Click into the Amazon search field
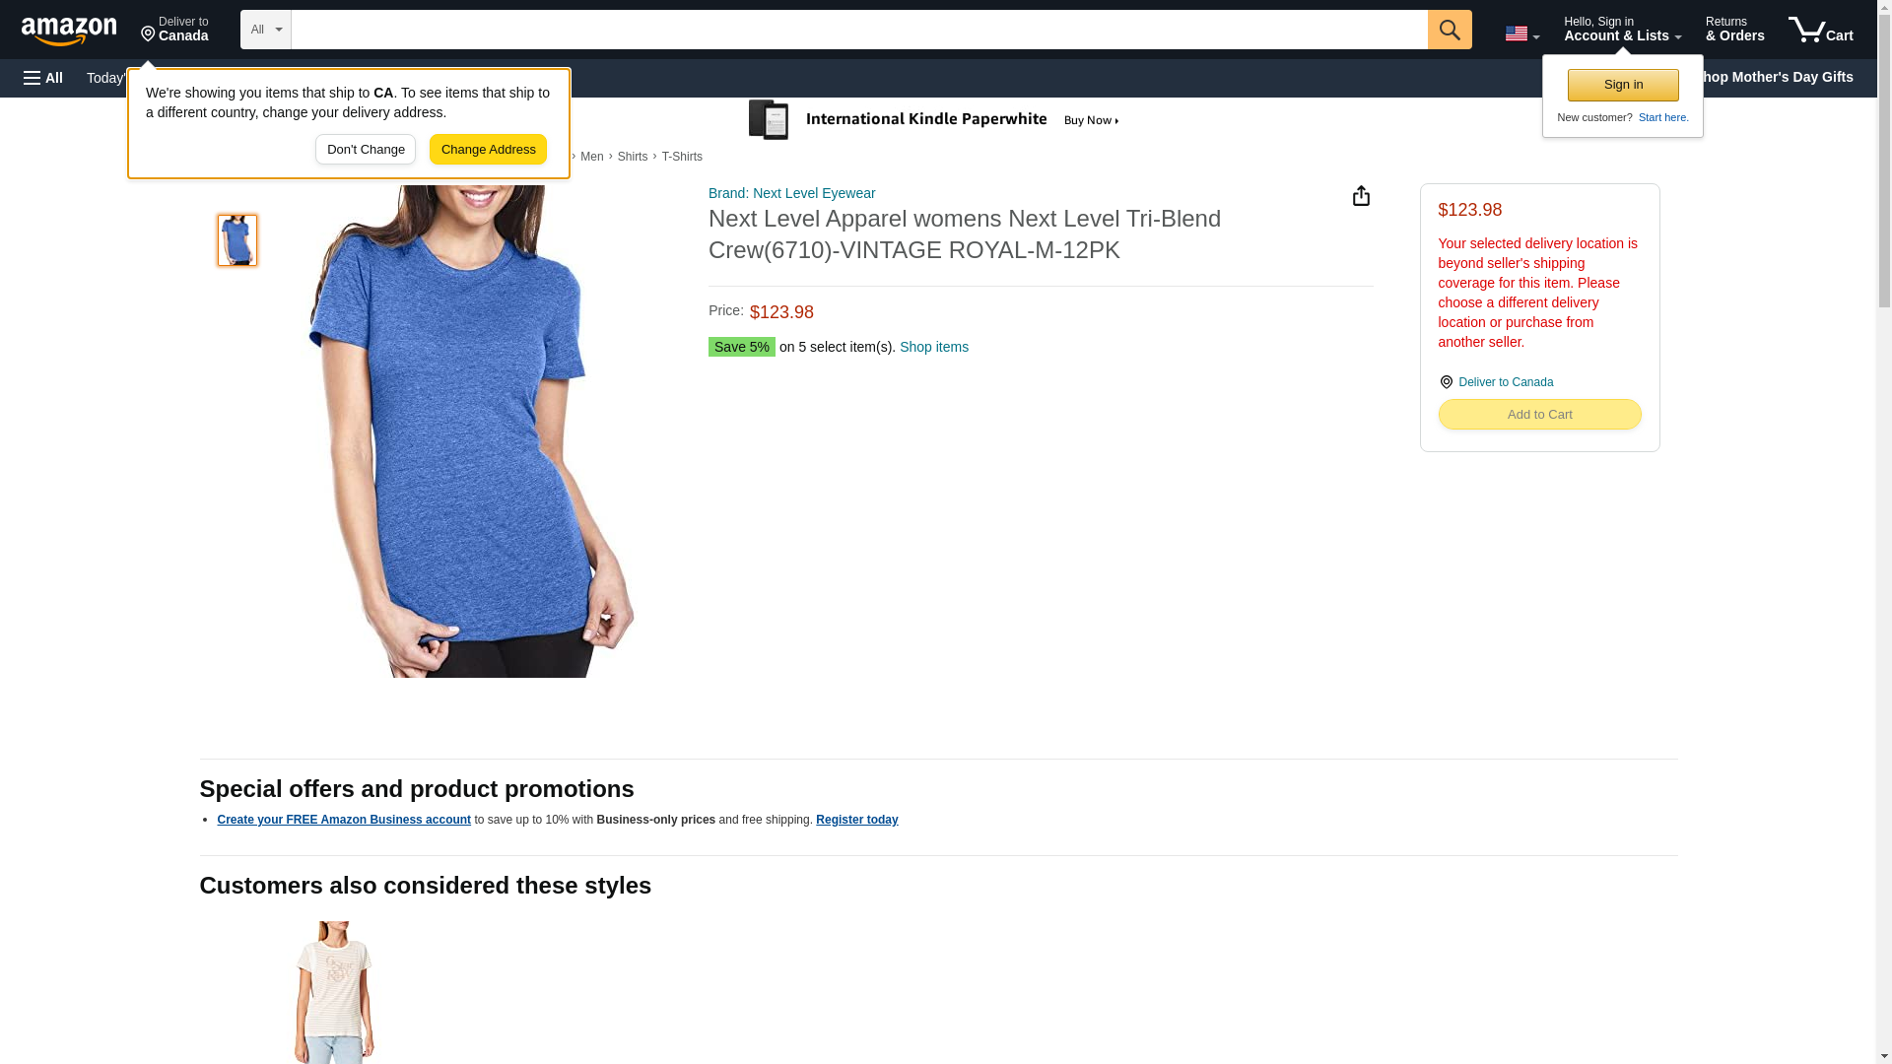 (x=857, y=30)
